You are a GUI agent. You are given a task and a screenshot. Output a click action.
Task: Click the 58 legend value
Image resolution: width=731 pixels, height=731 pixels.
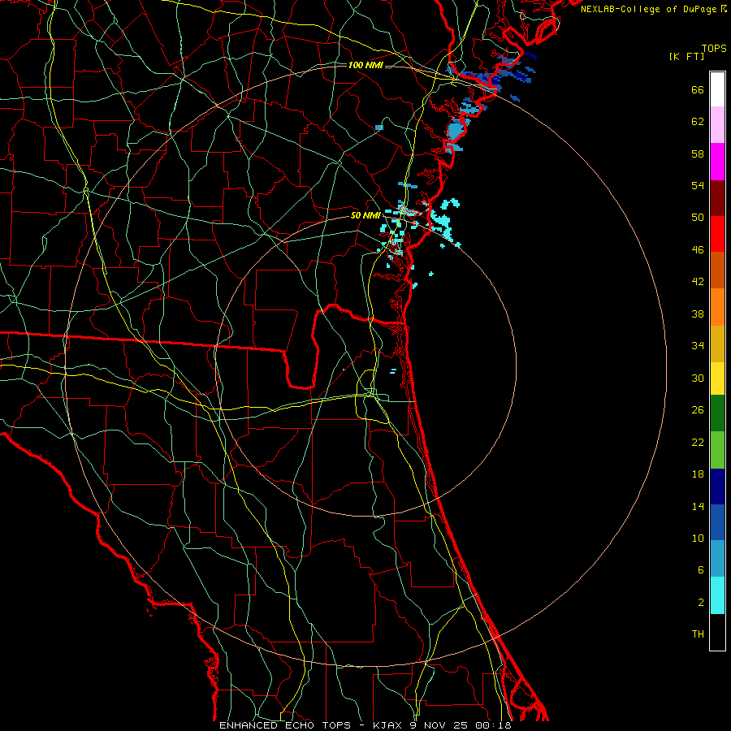click(698, 154)
